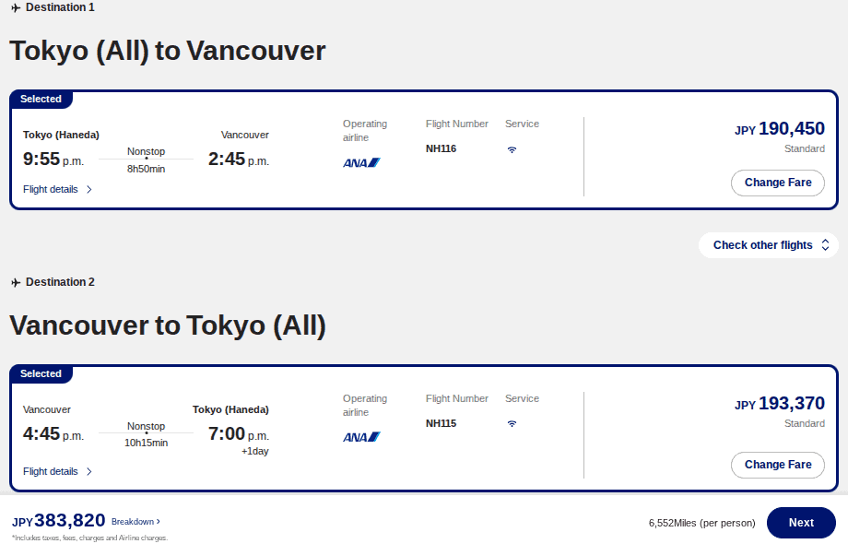The height and width of the screenshot is (544, 848).
Task: Click the up-down arrows icon on Check other flights
Action: (x=826, y=245)
